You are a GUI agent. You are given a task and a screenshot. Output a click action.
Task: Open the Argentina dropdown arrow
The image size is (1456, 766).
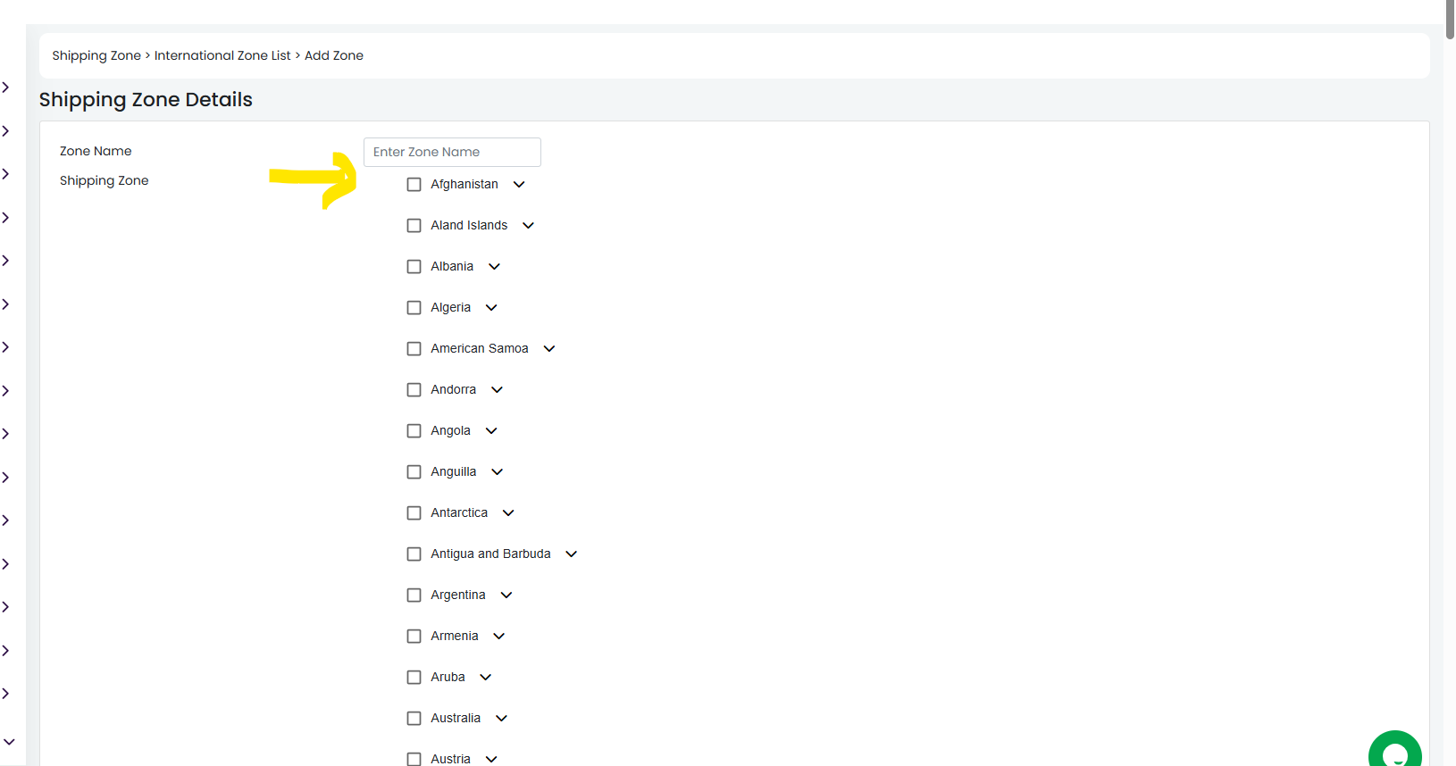(506, 595)
